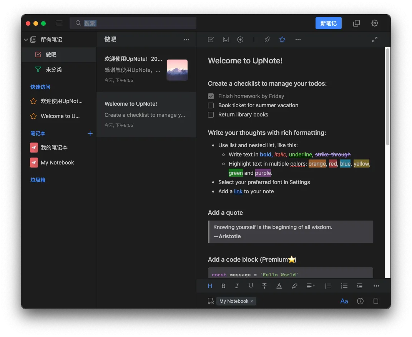Open the text color tool

(279, 286)
